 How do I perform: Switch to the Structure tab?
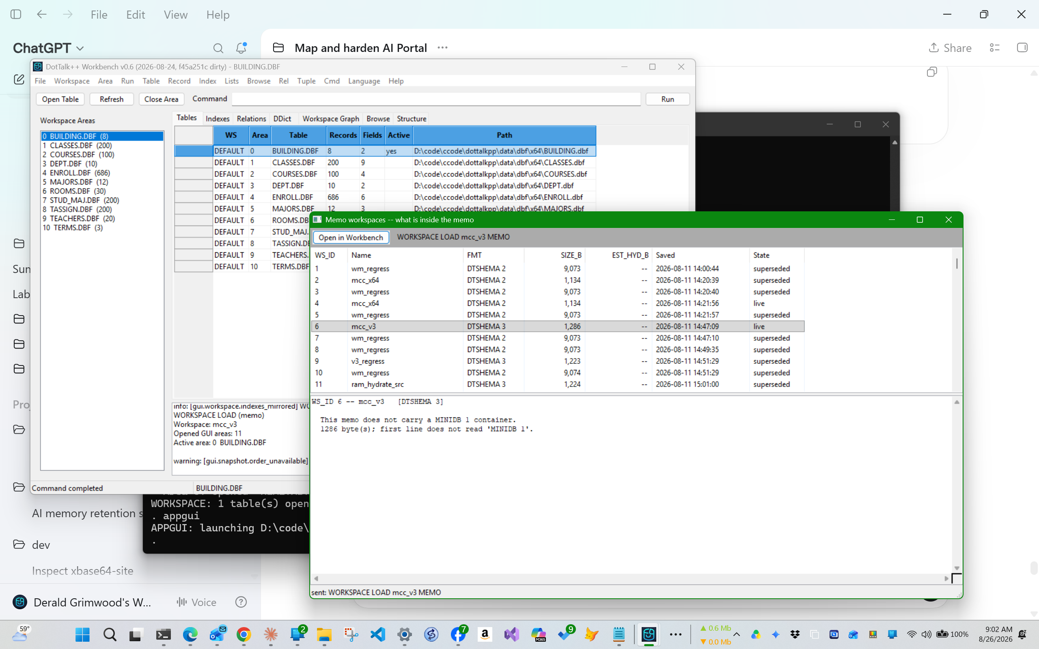[411, 118]
